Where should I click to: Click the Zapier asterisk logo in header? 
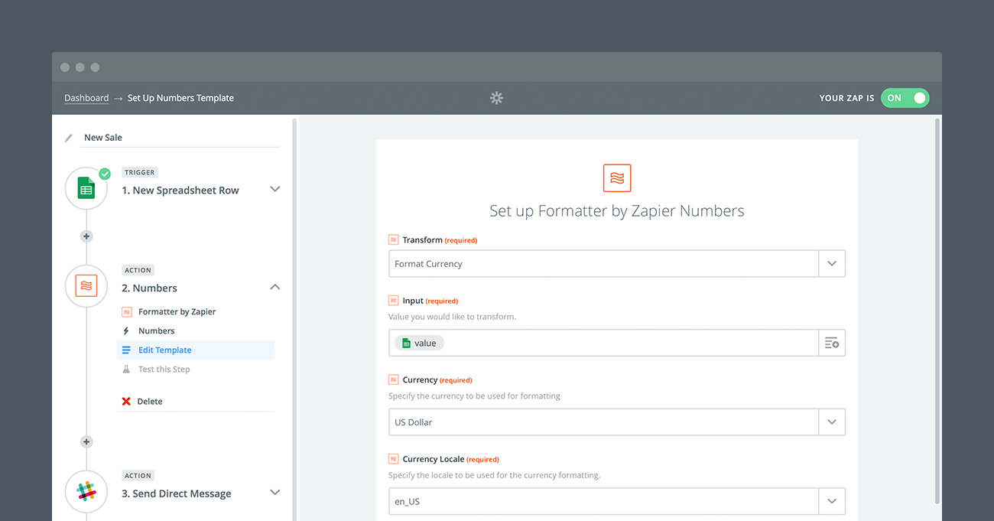pos(497,98)
